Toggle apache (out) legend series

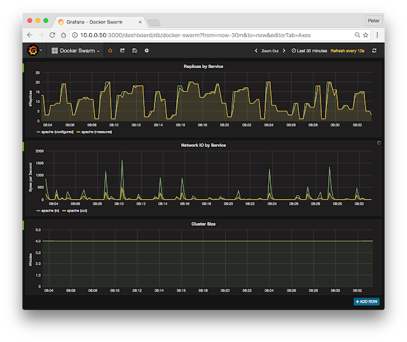(77, 210)
